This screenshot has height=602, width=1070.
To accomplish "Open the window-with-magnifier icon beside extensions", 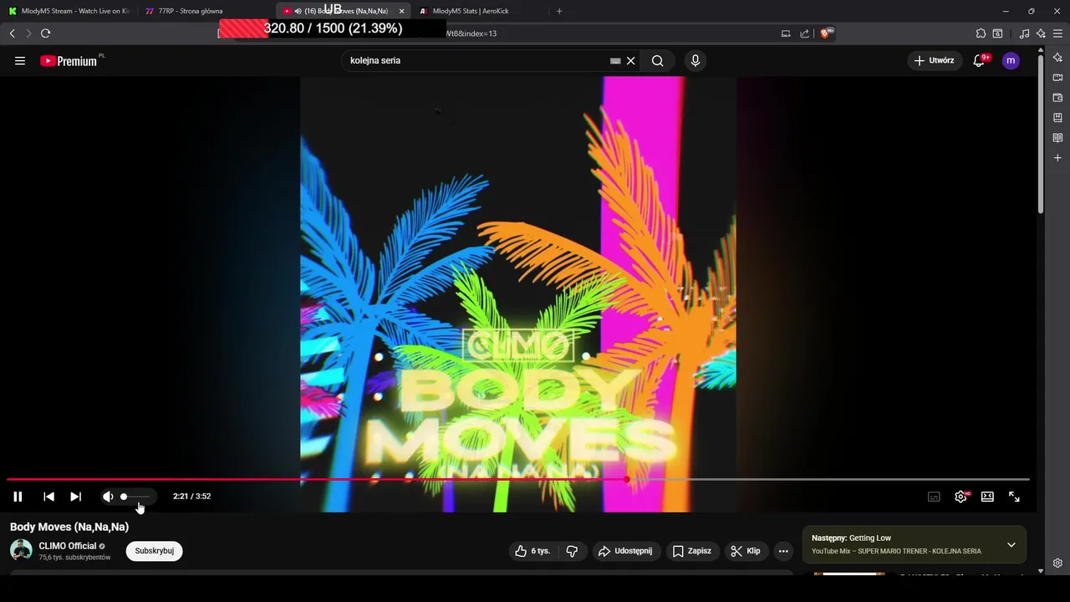I will [x=997, y=33].
